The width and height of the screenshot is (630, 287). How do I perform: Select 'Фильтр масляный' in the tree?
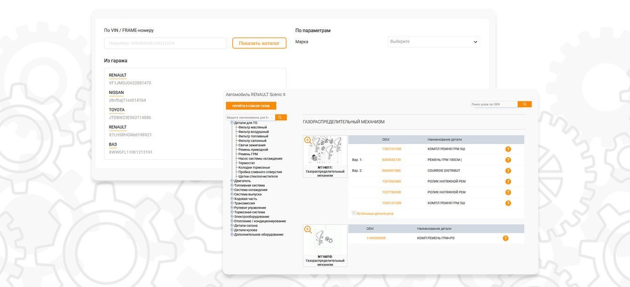click(x=252, y=127)
